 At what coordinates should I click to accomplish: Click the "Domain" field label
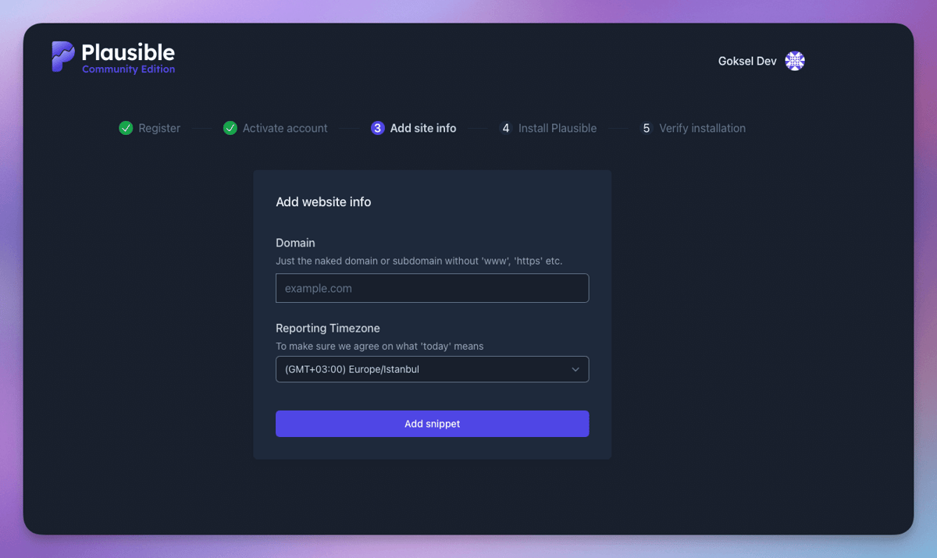(295, 243)
